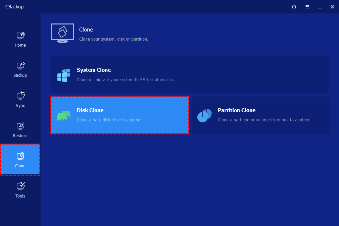Select the Sync arrows icon
Image resolution: width=339 pixels, height=226 pixels.
point(20,96)
